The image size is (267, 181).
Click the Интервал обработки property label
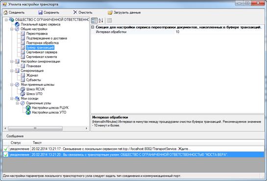point(111,32)
